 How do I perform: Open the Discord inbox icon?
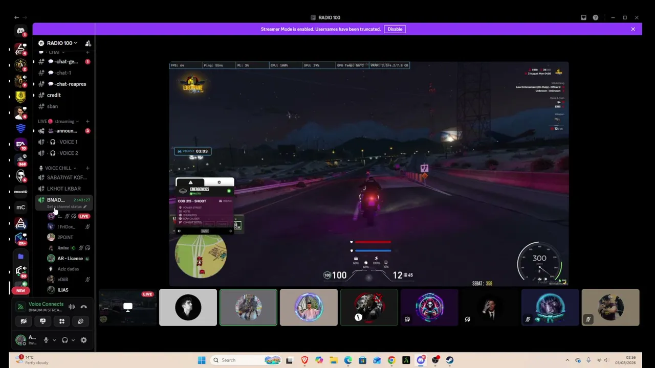(x=583, y=17)
